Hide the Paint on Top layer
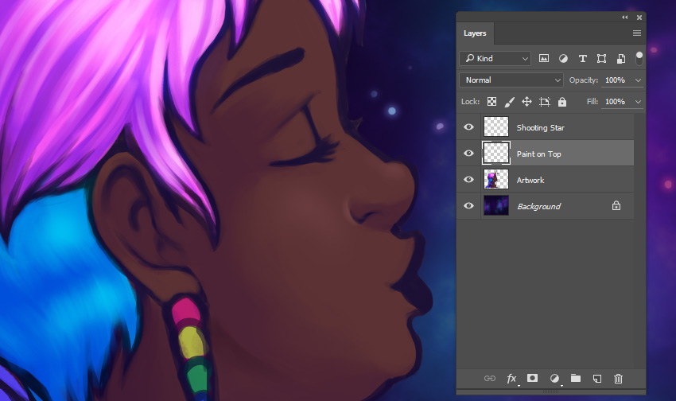 (468, 153)
